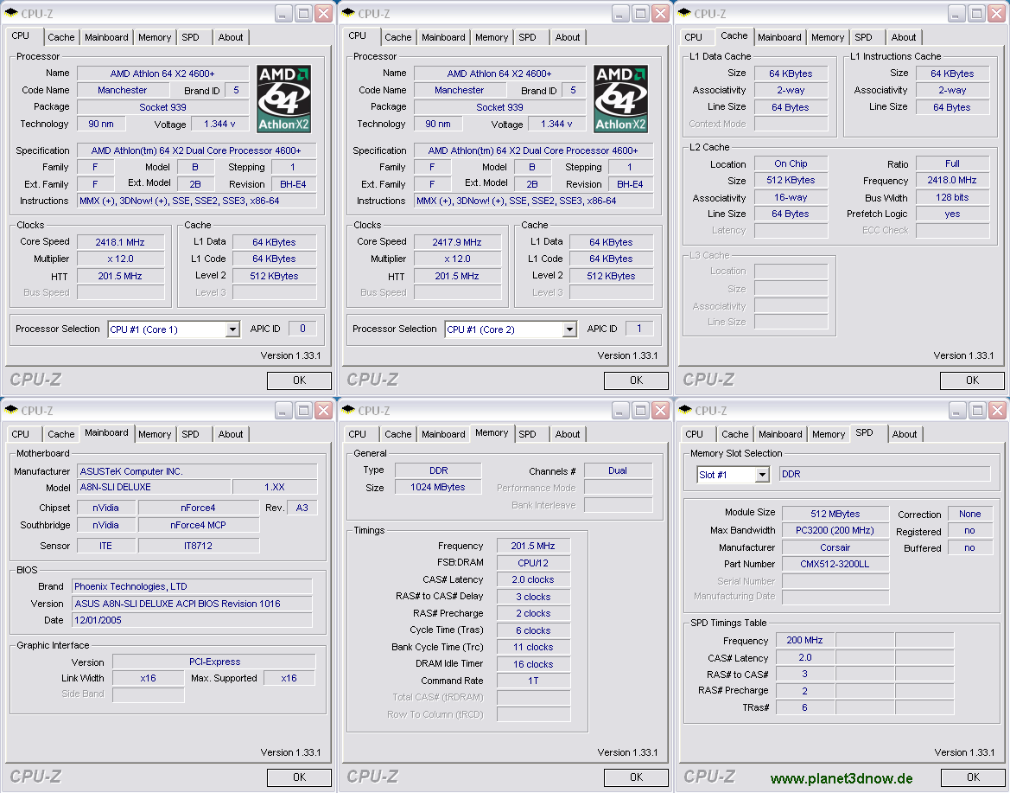Click the CPU-Z title icon of the Cache window
1010x793 pixels.
685,13
